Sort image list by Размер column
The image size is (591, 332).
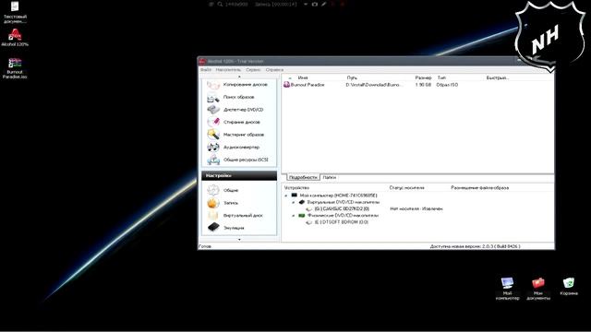tap(424, 77)
